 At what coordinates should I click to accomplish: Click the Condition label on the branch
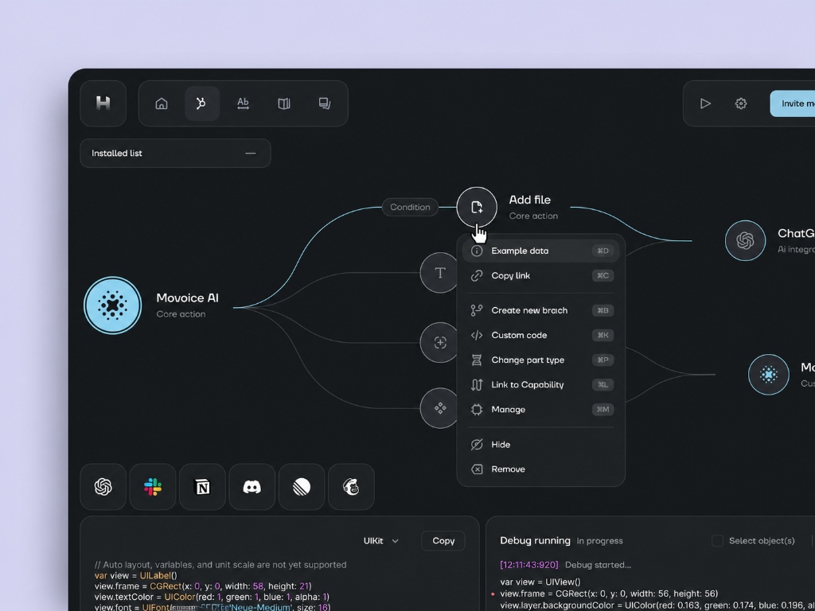click(x=410, y=207)
